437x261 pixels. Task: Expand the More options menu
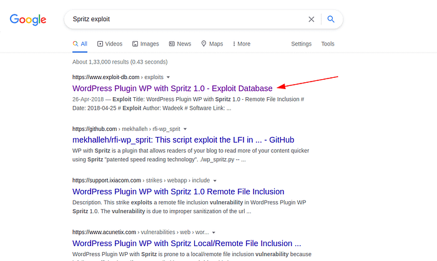tap(242, 44)
